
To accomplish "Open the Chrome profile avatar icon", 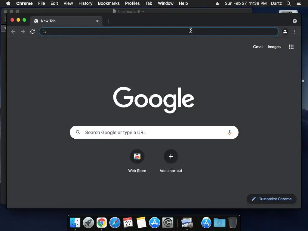I will point(285,32).
